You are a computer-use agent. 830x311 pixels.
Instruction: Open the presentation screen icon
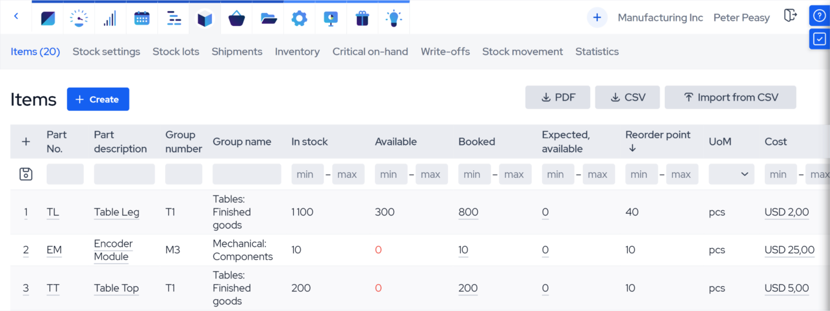point(330,19)
